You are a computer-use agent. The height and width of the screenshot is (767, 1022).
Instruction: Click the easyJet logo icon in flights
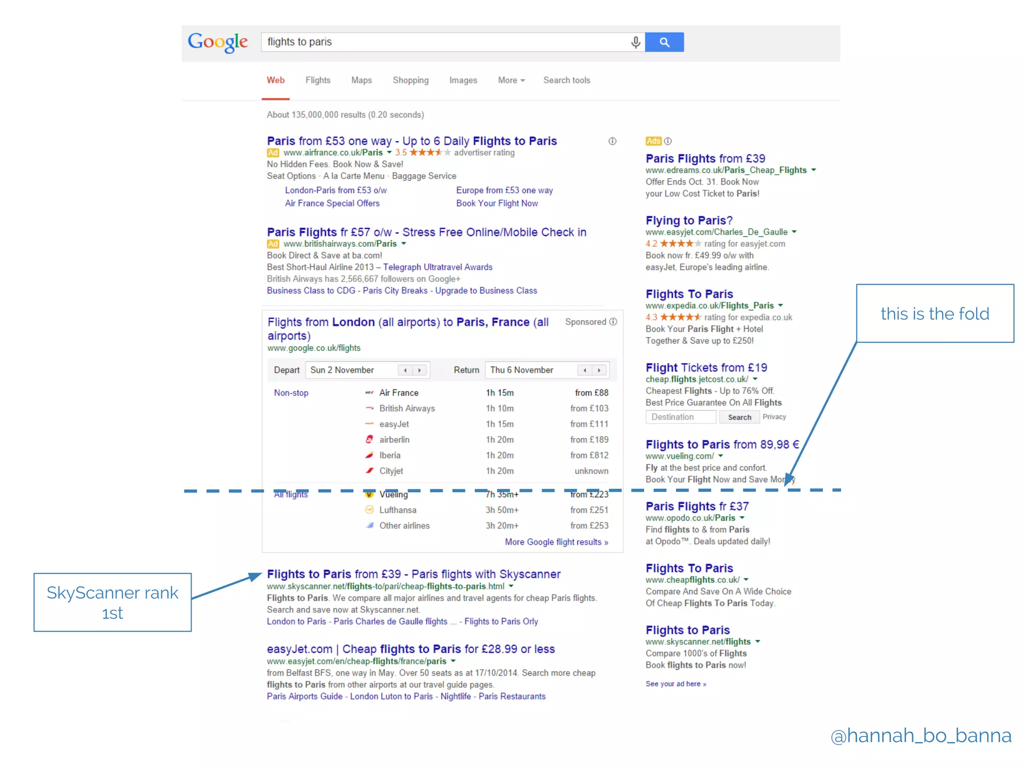pos(369,424)
